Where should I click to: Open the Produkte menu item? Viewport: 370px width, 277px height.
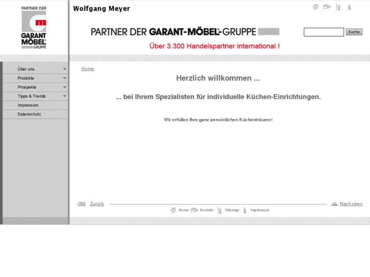pos(36,78)
